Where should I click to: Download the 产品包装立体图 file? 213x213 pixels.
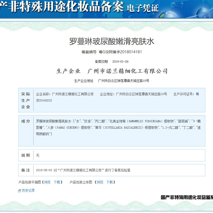coord(110,182)
